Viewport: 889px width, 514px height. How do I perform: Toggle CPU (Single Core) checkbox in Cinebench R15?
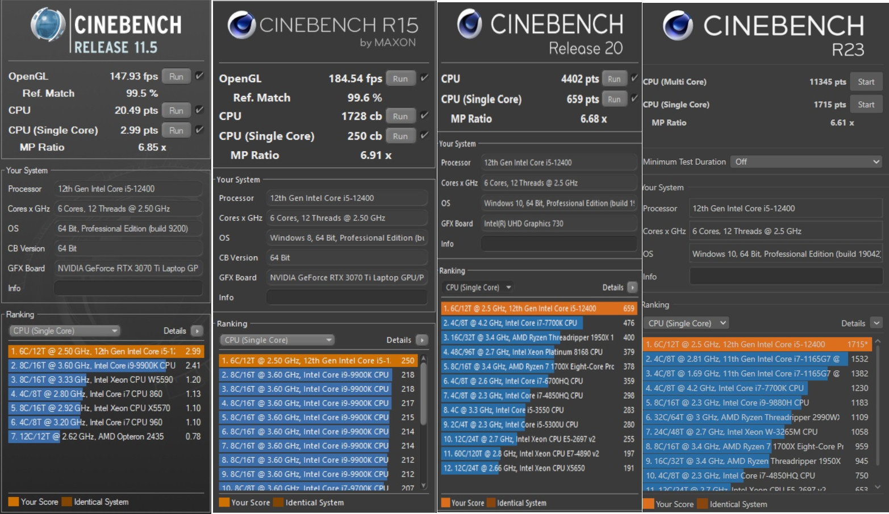pos(424,135)
